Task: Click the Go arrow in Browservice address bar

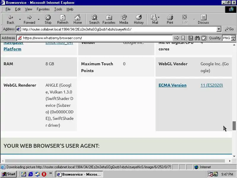Action: click(177, 38)
